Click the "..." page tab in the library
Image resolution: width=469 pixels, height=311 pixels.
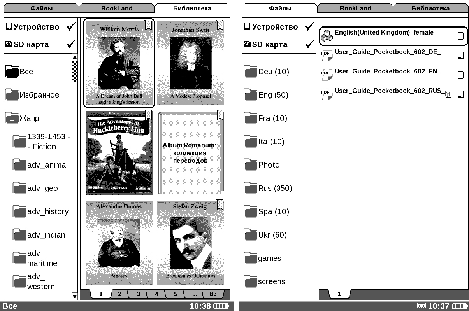pos(195,294)
